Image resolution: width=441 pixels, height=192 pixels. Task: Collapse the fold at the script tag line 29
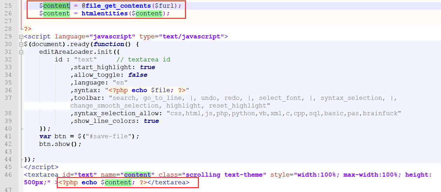(x=22, y=37)
